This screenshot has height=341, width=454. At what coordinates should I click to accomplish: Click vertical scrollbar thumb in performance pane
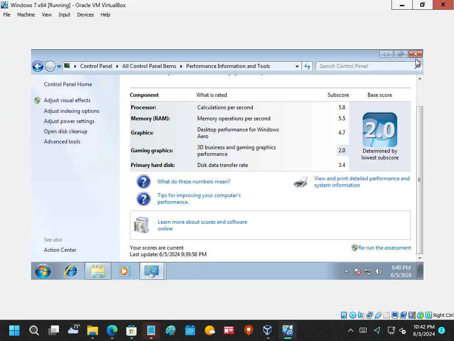point(420,180)
